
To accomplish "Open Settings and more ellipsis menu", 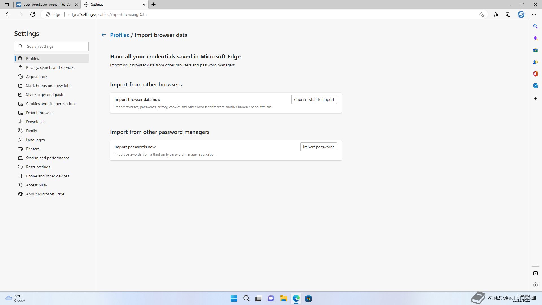I will coord(534,14).
